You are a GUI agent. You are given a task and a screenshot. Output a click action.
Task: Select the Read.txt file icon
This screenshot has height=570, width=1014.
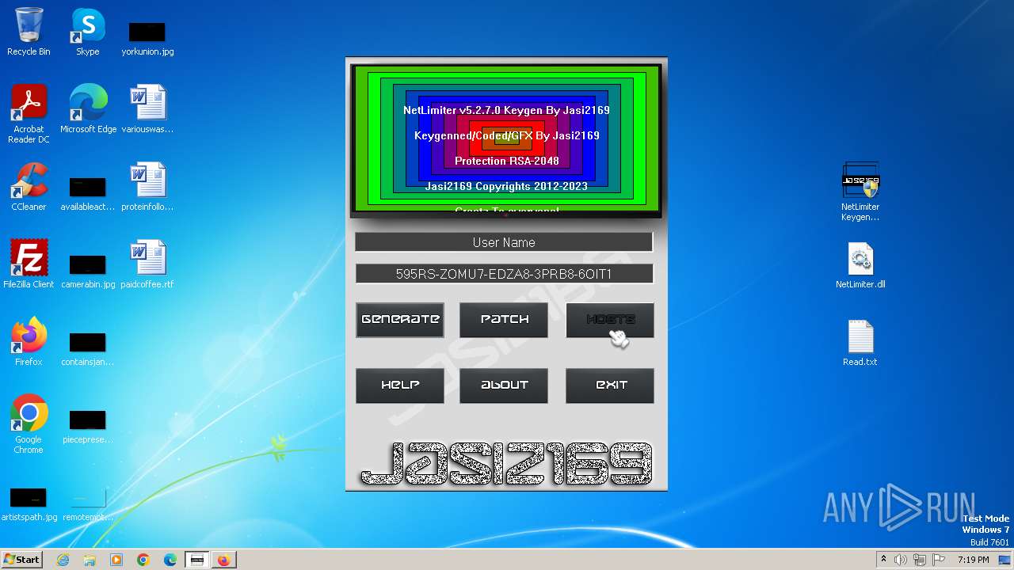coord(860,342)
